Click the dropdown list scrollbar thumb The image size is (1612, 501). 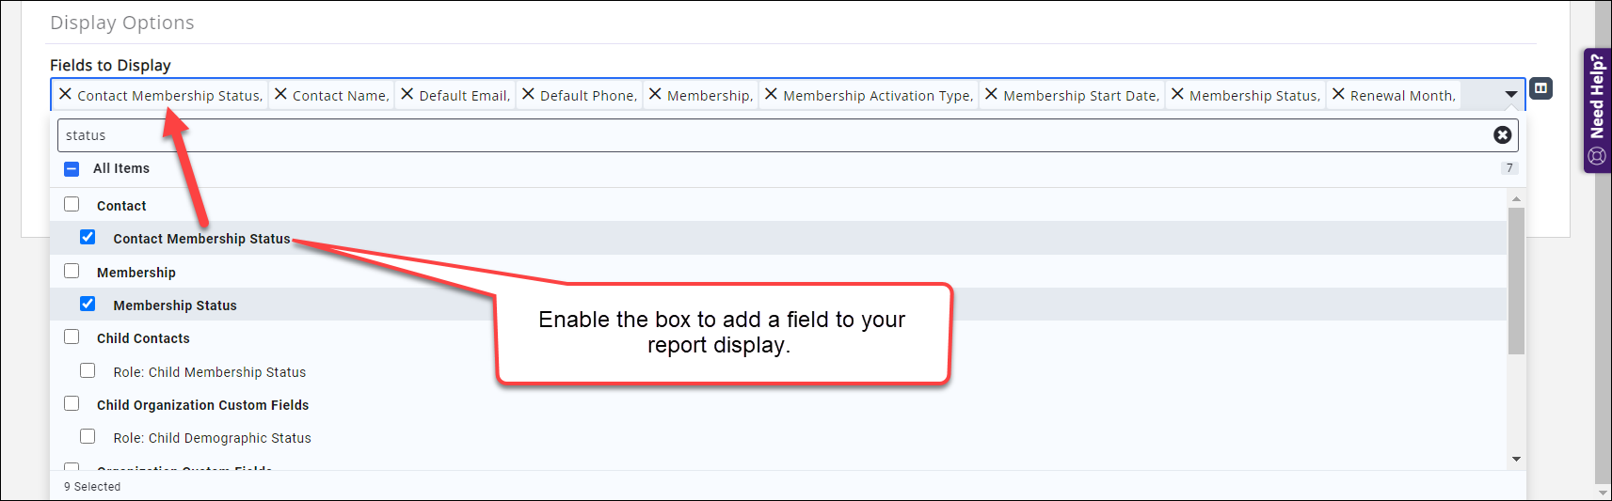(x=1516, y=281)
